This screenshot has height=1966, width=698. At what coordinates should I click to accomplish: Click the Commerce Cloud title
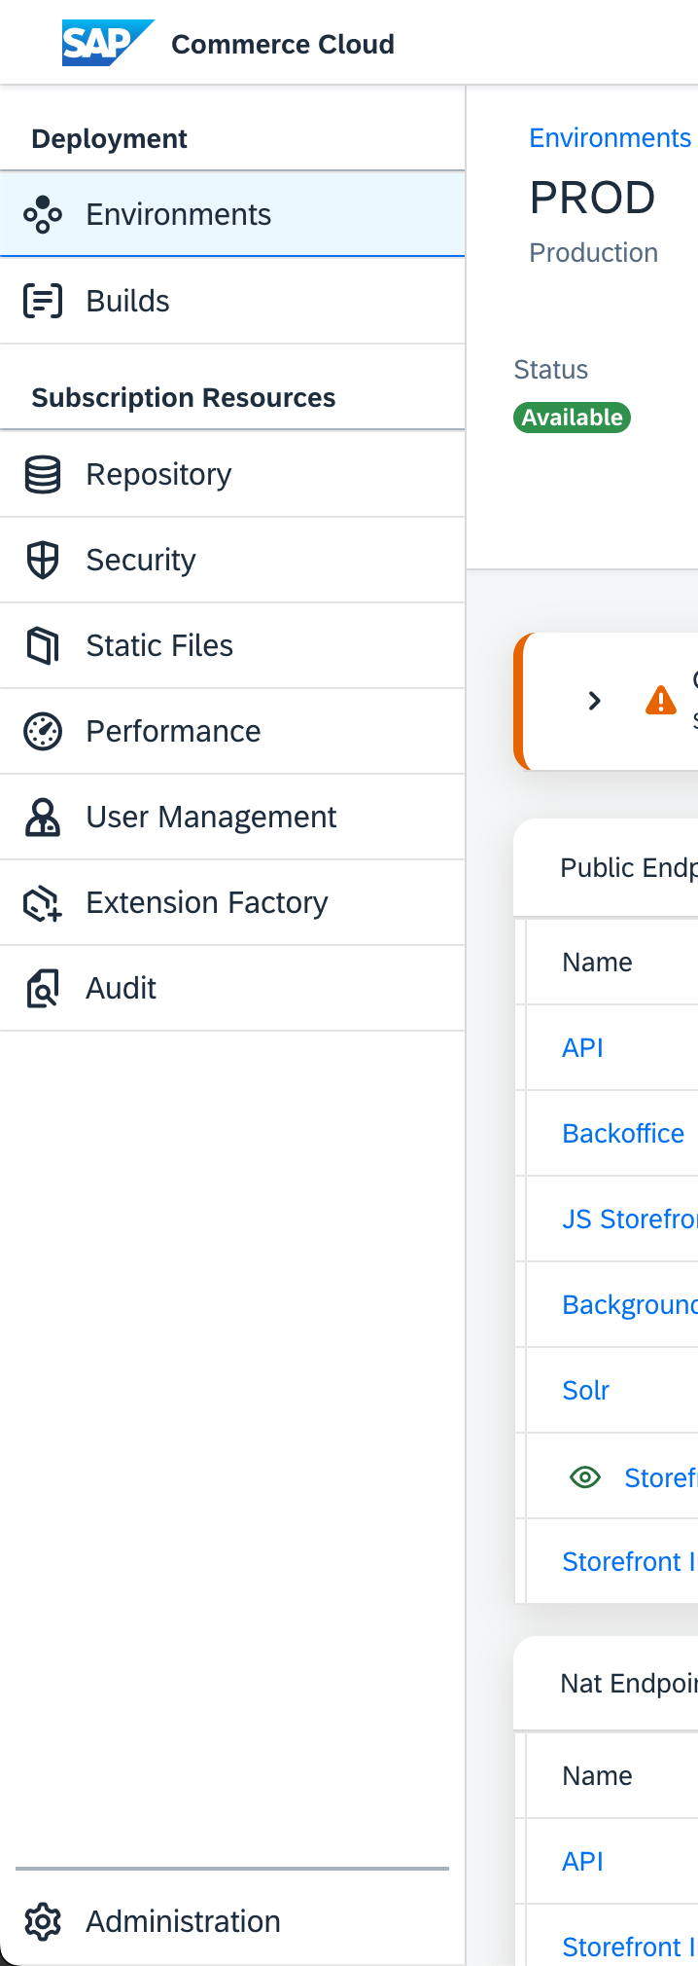[x=283, y=44]
